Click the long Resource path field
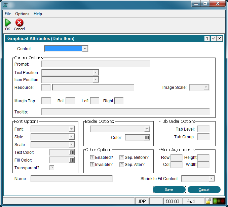The height and width of the screenshot is (207, 228). (93, 87)
